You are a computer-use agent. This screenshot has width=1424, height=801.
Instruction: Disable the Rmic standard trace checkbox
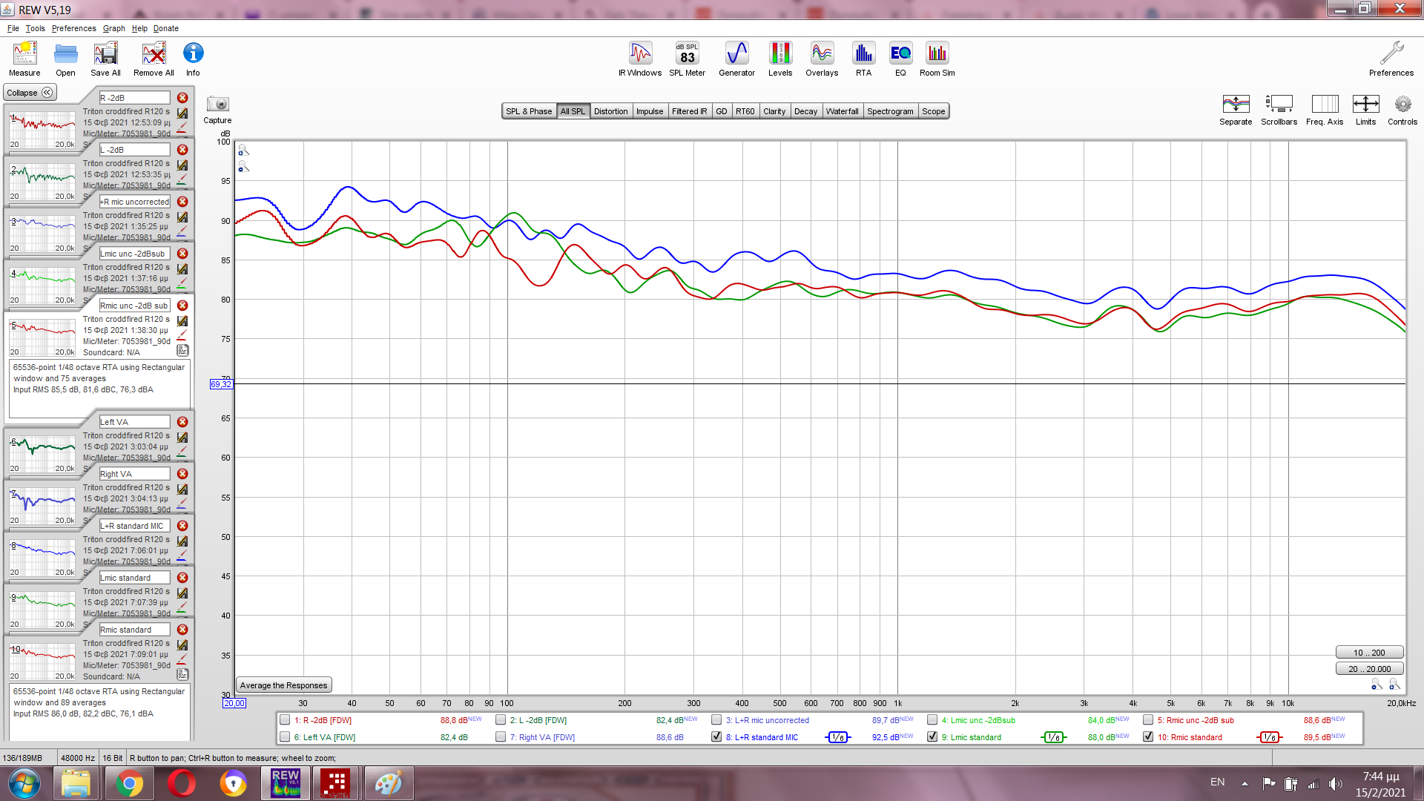point(1148,737)
